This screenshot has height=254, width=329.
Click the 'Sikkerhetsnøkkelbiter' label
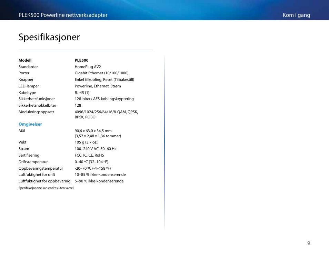[37, 105]
